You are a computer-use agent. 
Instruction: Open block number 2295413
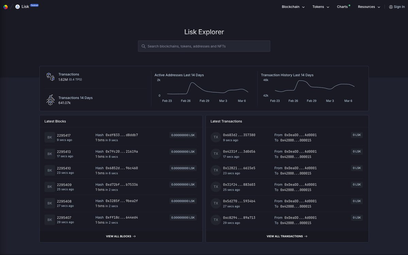[x=64, y=152]
